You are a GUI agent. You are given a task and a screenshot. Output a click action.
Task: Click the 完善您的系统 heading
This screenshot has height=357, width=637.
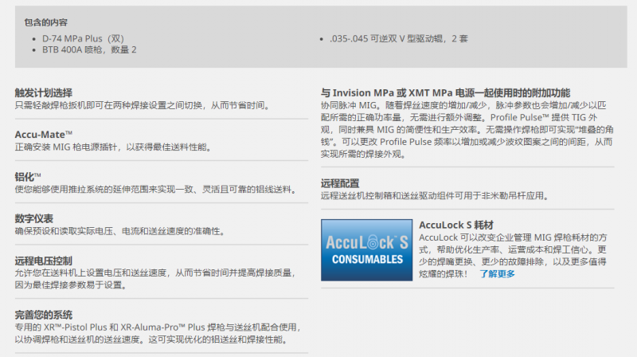pos(44,315)
